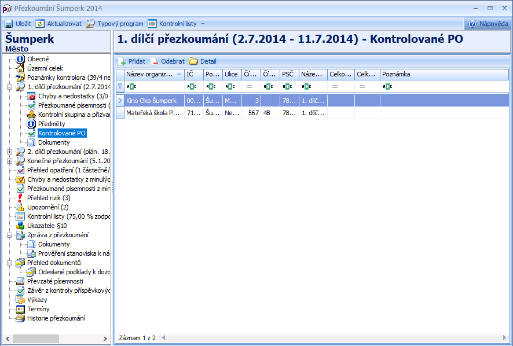Select the Obecné info icon
Screen dimensions: 513x346
coord(20,59)
